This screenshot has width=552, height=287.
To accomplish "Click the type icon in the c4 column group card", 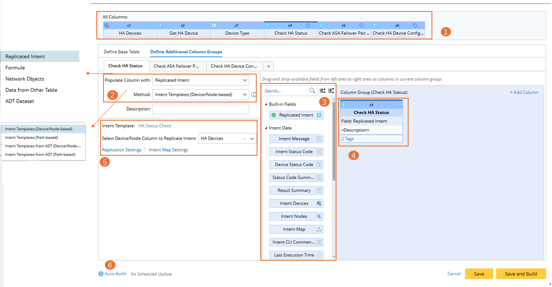I will pos(344,105).
